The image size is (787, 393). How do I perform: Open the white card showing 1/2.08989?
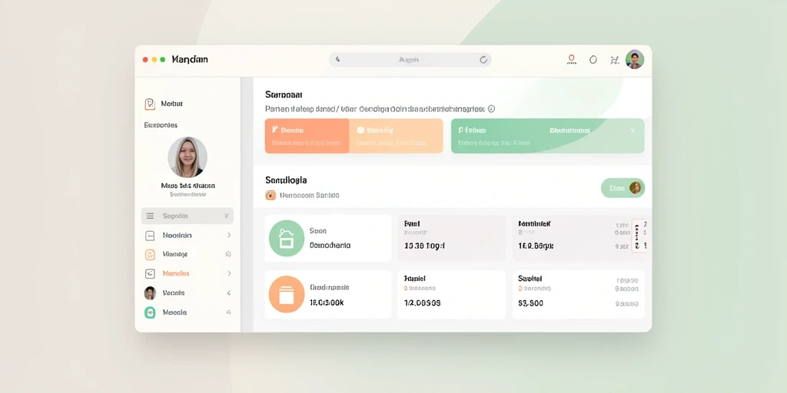452,294
